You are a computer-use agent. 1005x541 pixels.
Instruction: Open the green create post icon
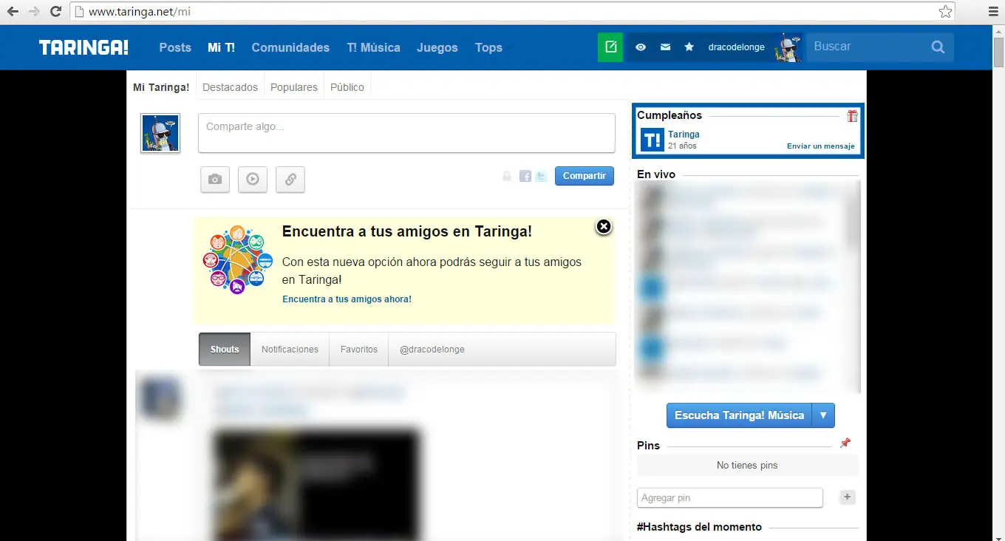[610, 47]
